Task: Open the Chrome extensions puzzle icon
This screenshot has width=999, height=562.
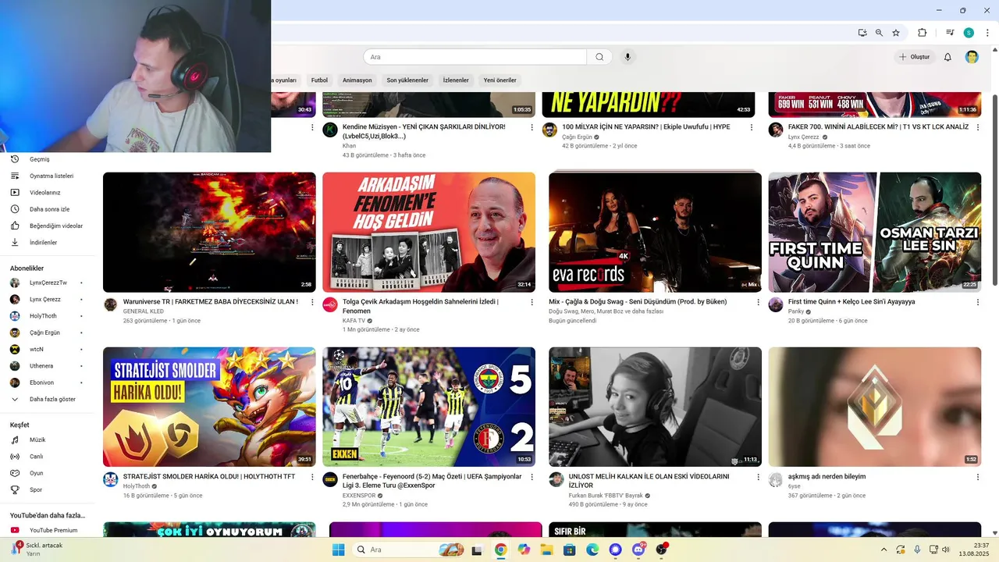Action: [x=923, y=33]
